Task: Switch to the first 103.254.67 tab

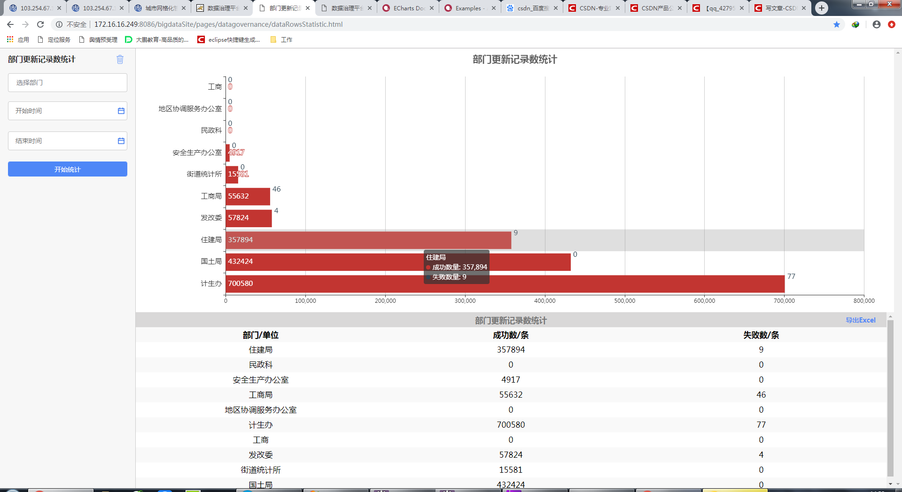Action: click(35, 8)
